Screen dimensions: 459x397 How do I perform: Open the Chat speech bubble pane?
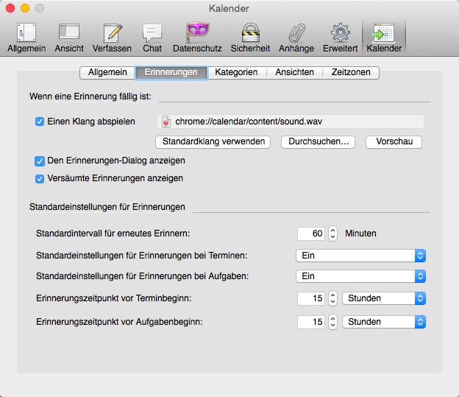(x=152, y=37)
